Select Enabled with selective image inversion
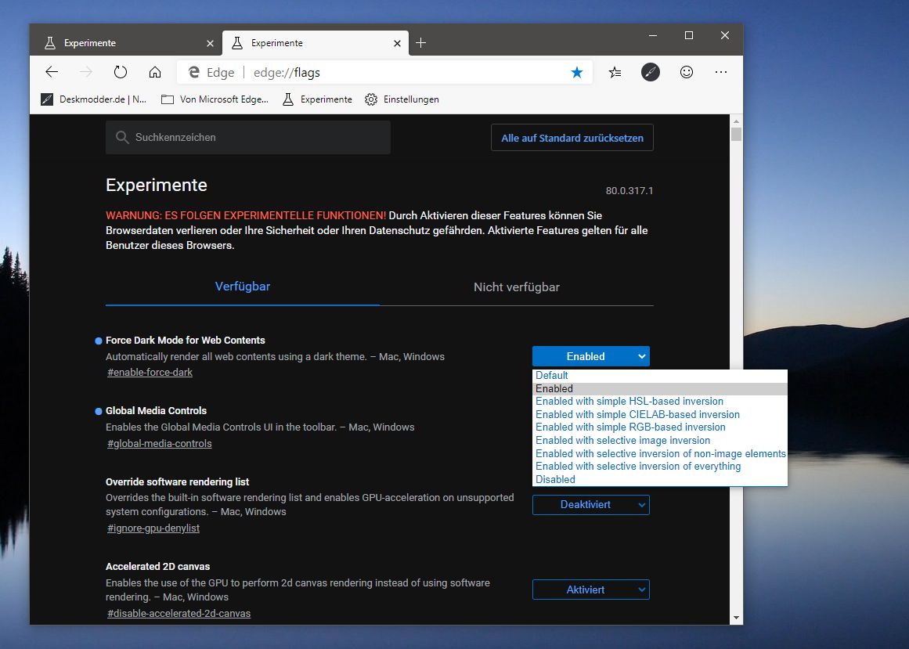Screen dimensions: 909x649 660,441
